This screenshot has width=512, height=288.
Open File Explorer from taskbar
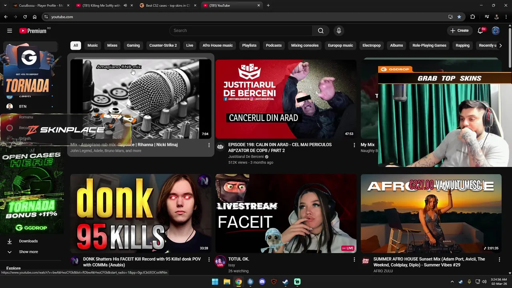[x=227, y=282]
